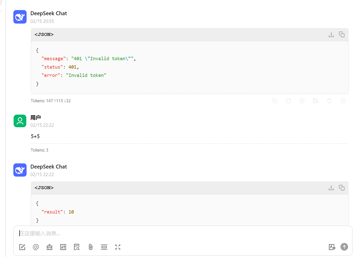Click the DeepSeek avatar on the 20:55 message
Image resolution: width=354 pixels, height=257 pixels.
pyautogui.click(x=20, y=17)
